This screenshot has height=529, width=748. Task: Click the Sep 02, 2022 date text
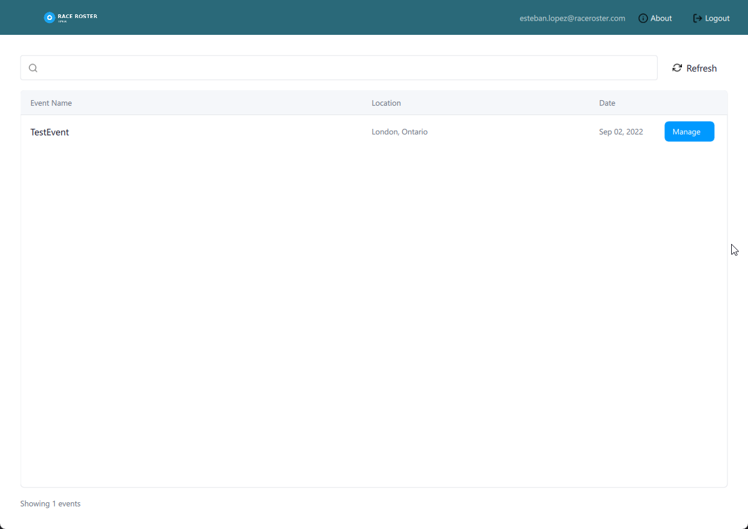[x=621, y=131]
